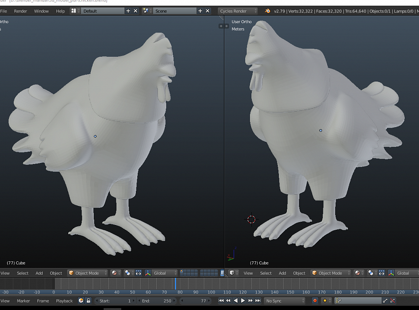Expand the No Sync playback dropdown
This screenshot has height=310, width=419.
pyautogui.click(x=285, y=301)
